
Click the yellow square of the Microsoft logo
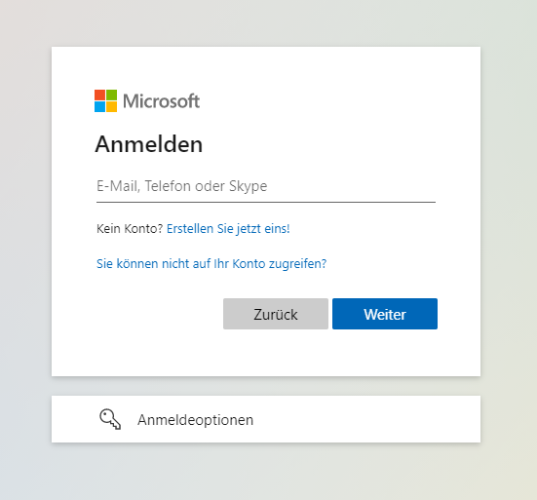pos(111,106)
